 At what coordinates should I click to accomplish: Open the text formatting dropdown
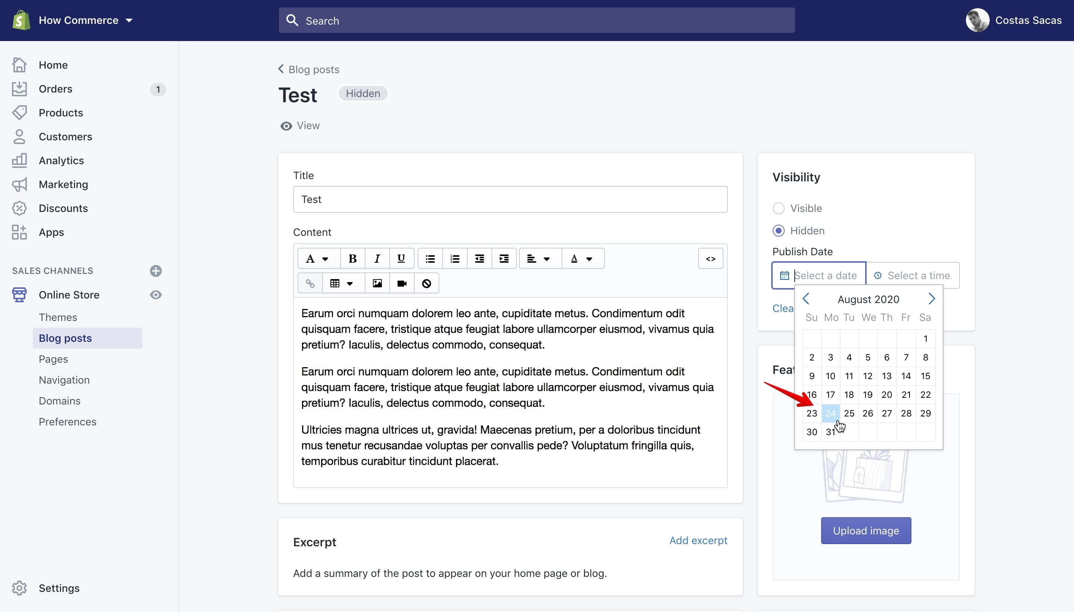click(318, 259)
